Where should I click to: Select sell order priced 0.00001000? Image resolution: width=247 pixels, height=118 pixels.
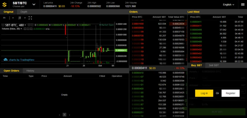158,24
